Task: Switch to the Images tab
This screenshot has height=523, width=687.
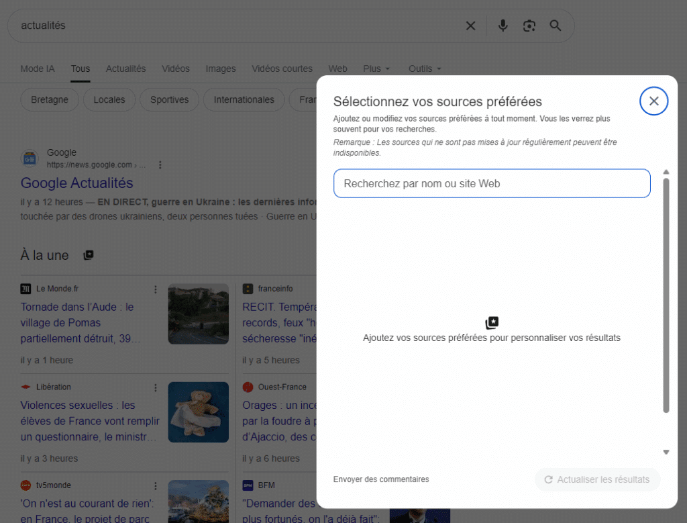Action: 221,69
